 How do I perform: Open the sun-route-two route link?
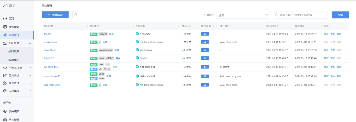click(51, 67)
